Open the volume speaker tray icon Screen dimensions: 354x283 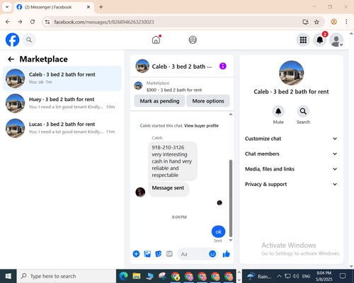(296, 276)
